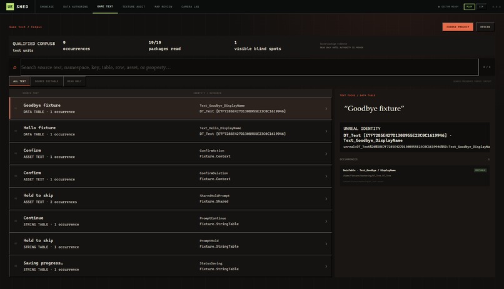This screenshot has height=289, width=504.
Task: Click the 19/19 packages read stat
Action: pyautogui.click(x=164, y=46)
